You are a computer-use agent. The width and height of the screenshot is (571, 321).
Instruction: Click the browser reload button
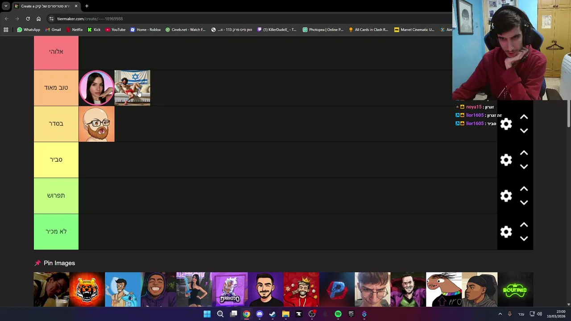[28, 19]
